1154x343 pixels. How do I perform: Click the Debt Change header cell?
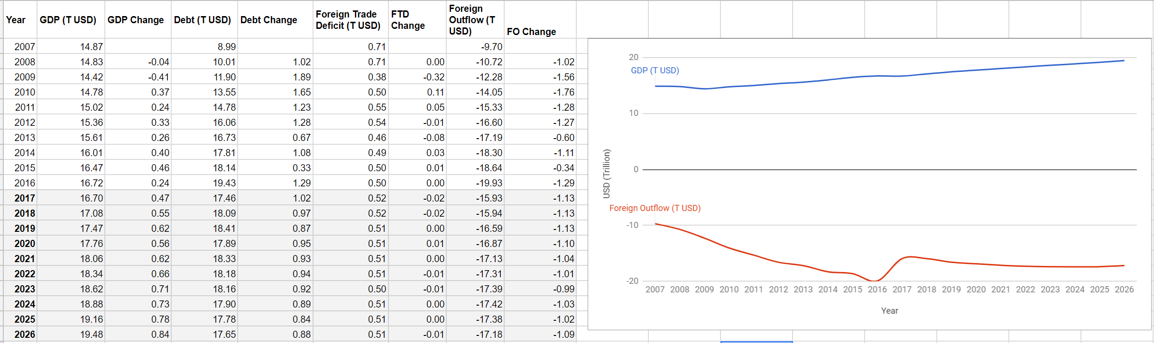275,19
